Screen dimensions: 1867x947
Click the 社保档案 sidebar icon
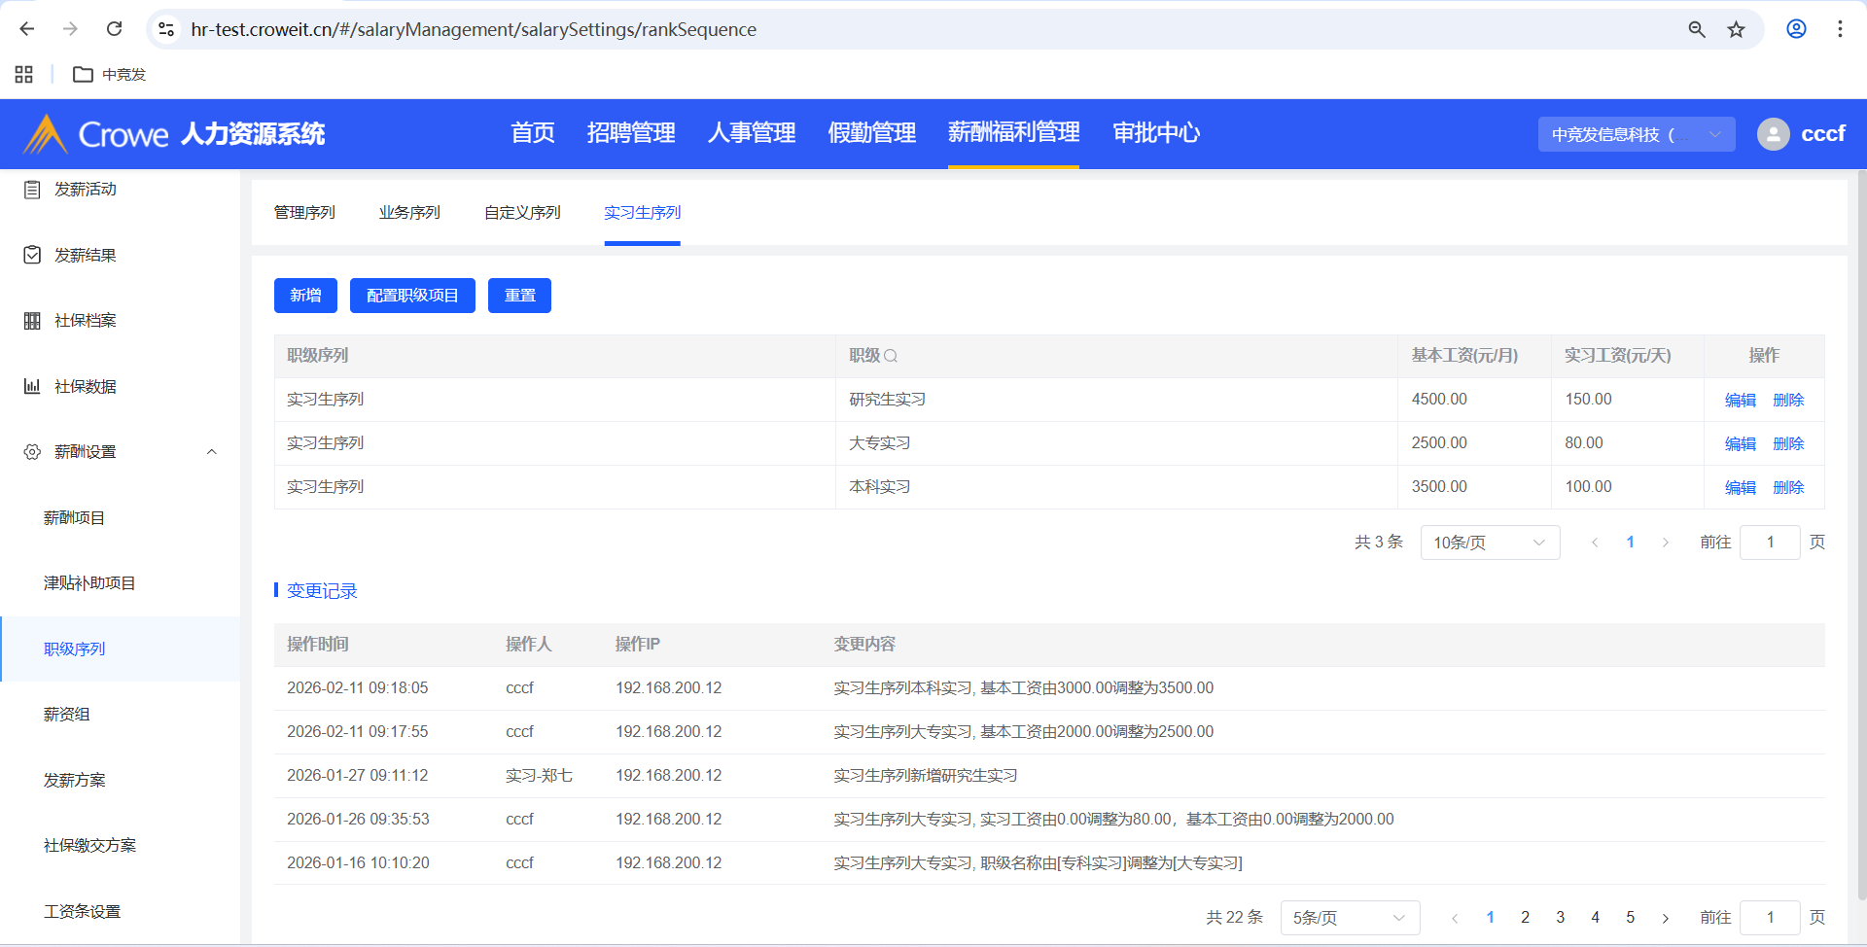coord(32,321)
